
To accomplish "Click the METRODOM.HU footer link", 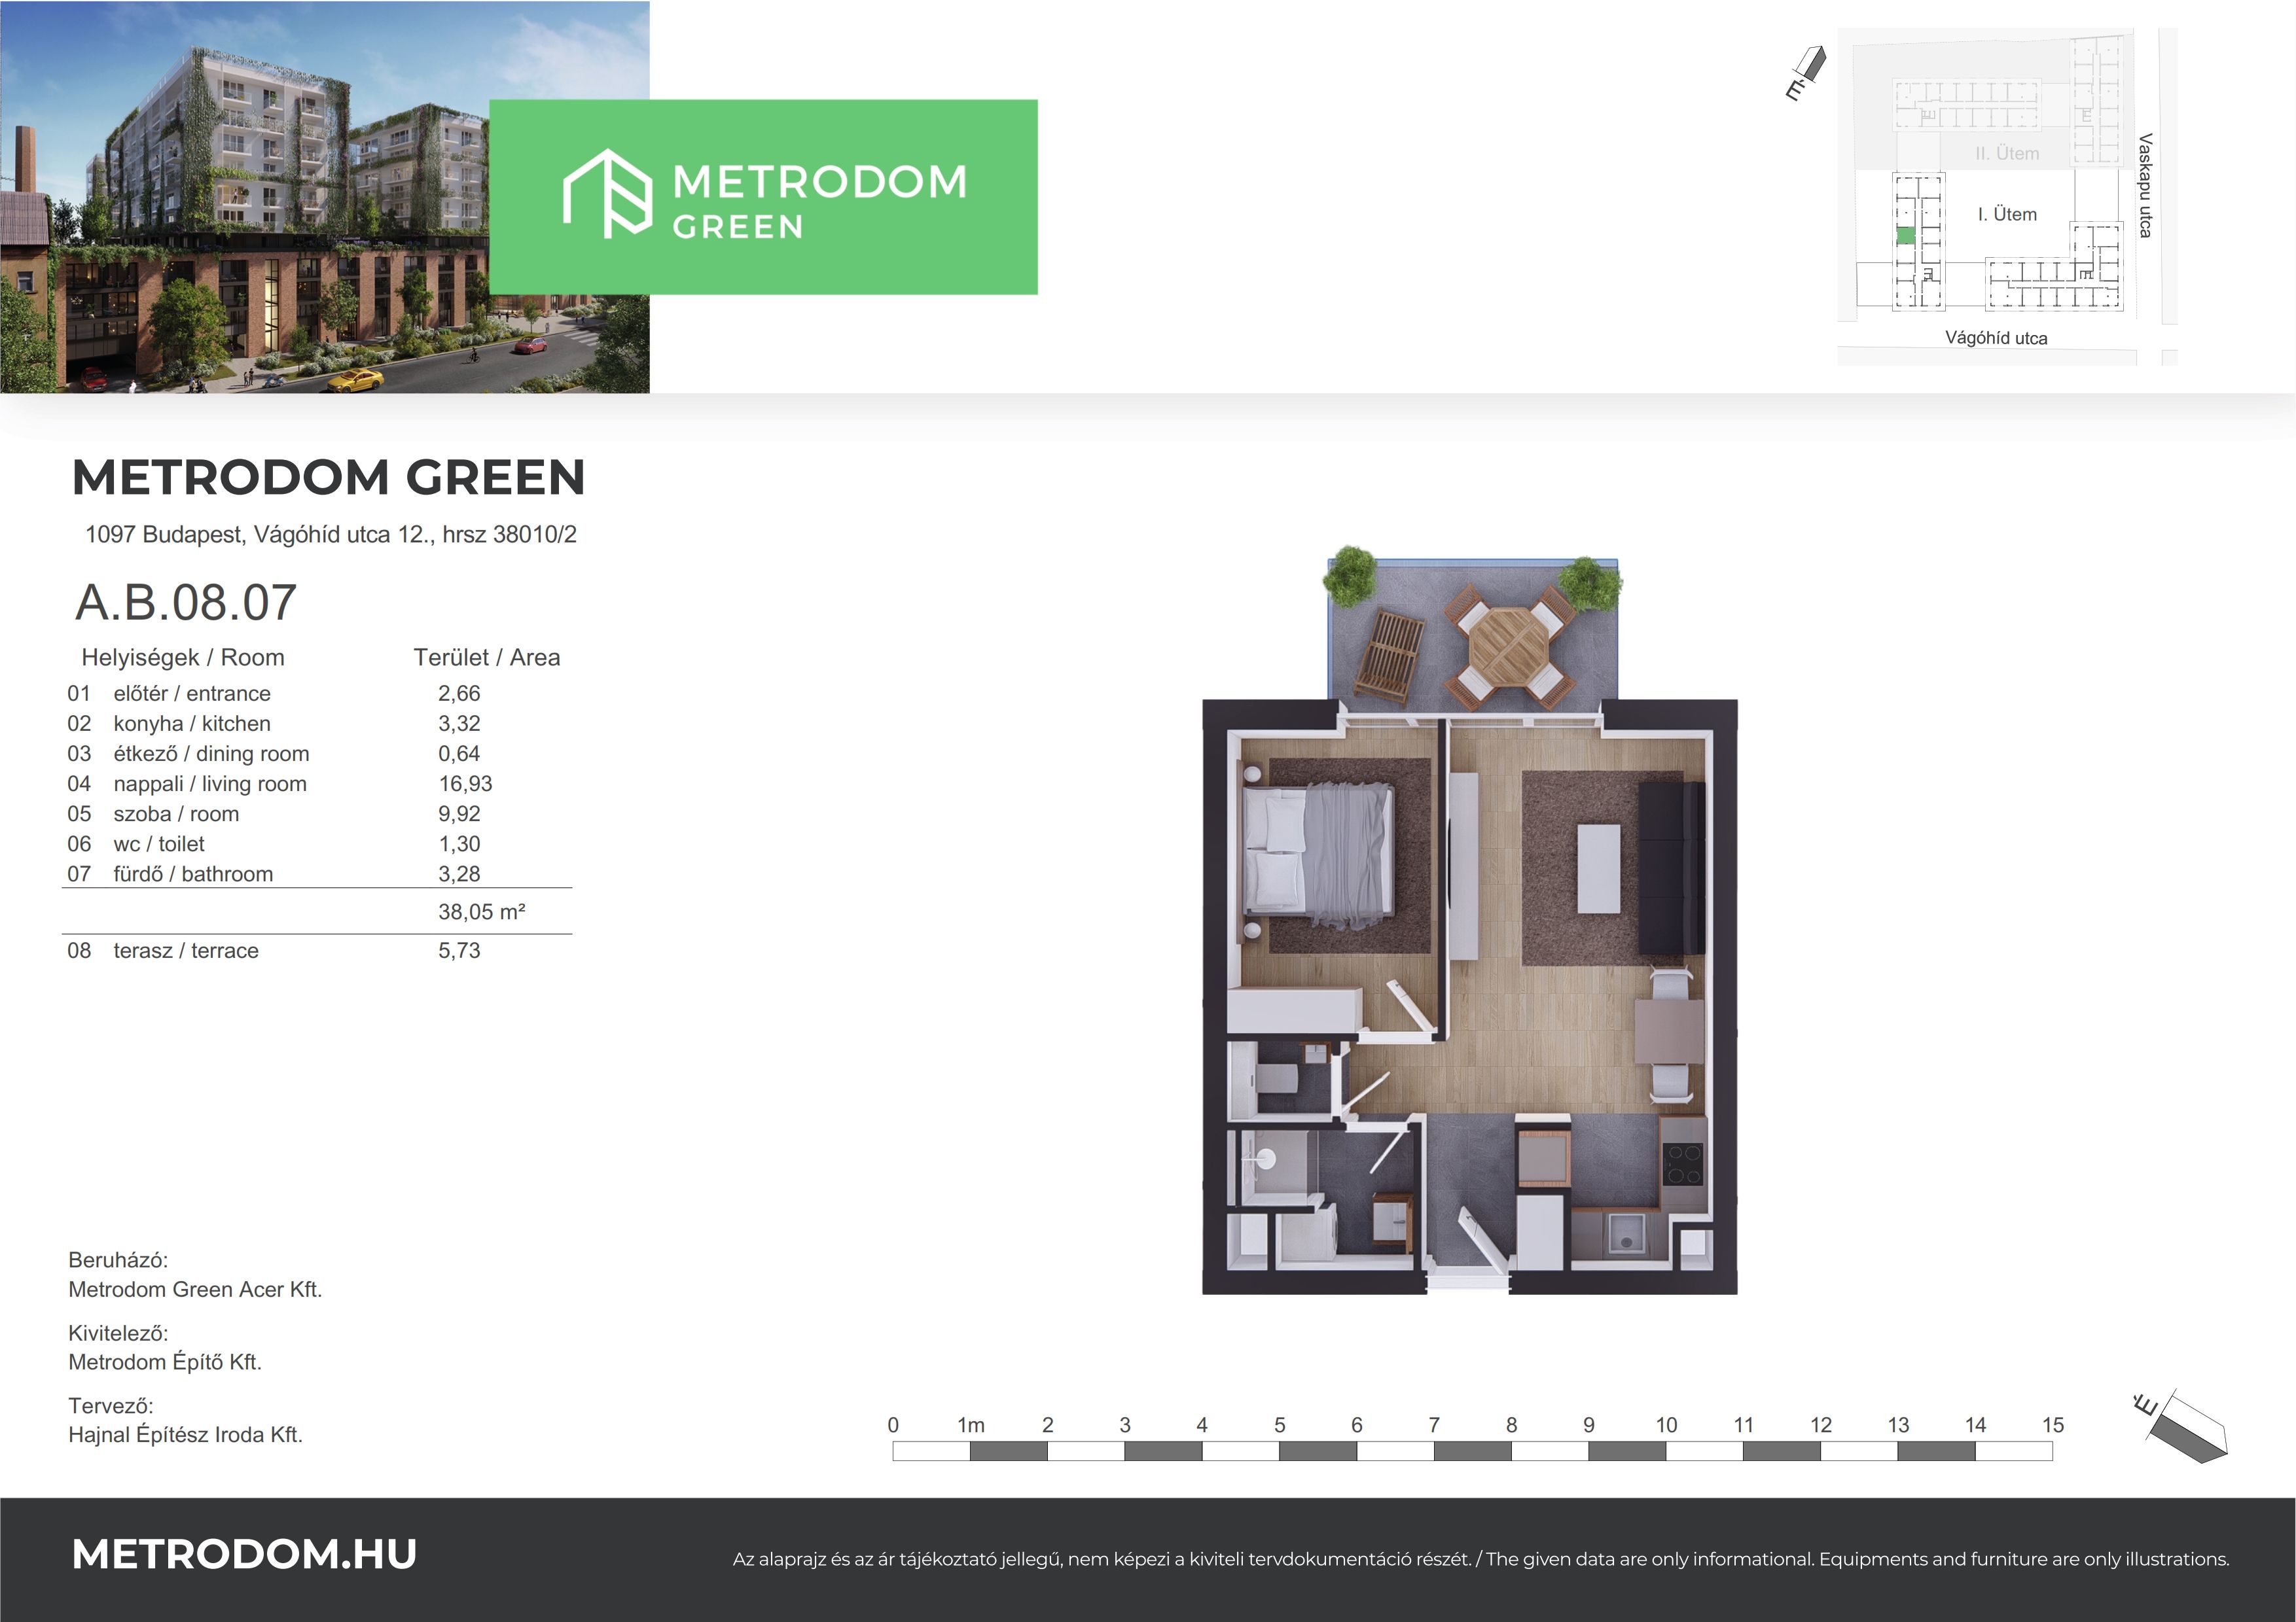I will pyautogui.click(x=244, y=1554).
